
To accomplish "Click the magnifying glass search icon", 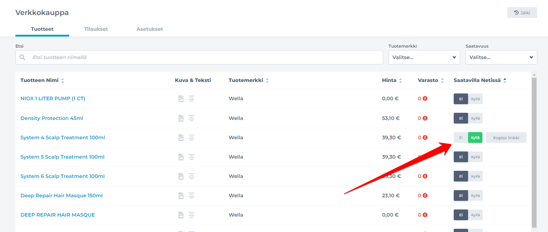I will pyautogui.click(x=22, y=57).
